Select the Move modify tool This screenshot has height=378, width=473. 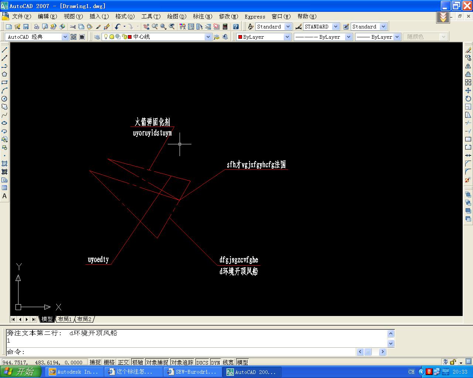(468, 90)
